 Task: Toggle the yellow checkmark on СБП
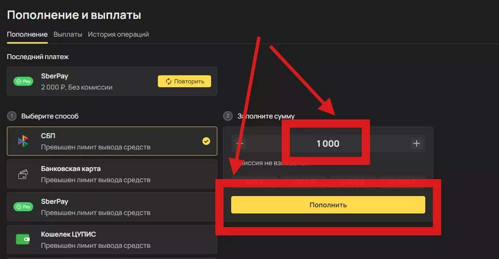[x=206, y=141]
